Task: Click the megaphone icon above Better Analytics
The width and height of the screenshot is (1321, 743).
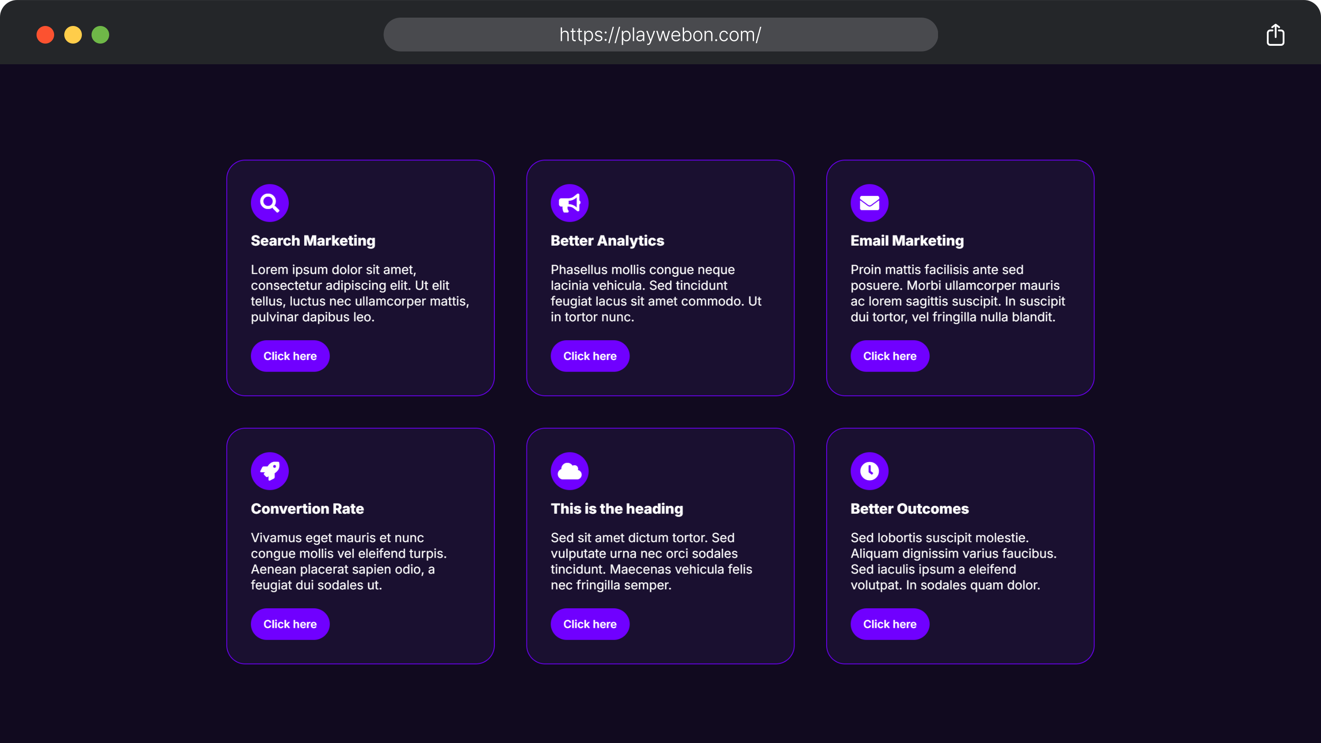Action: click(x=570, y=203)
